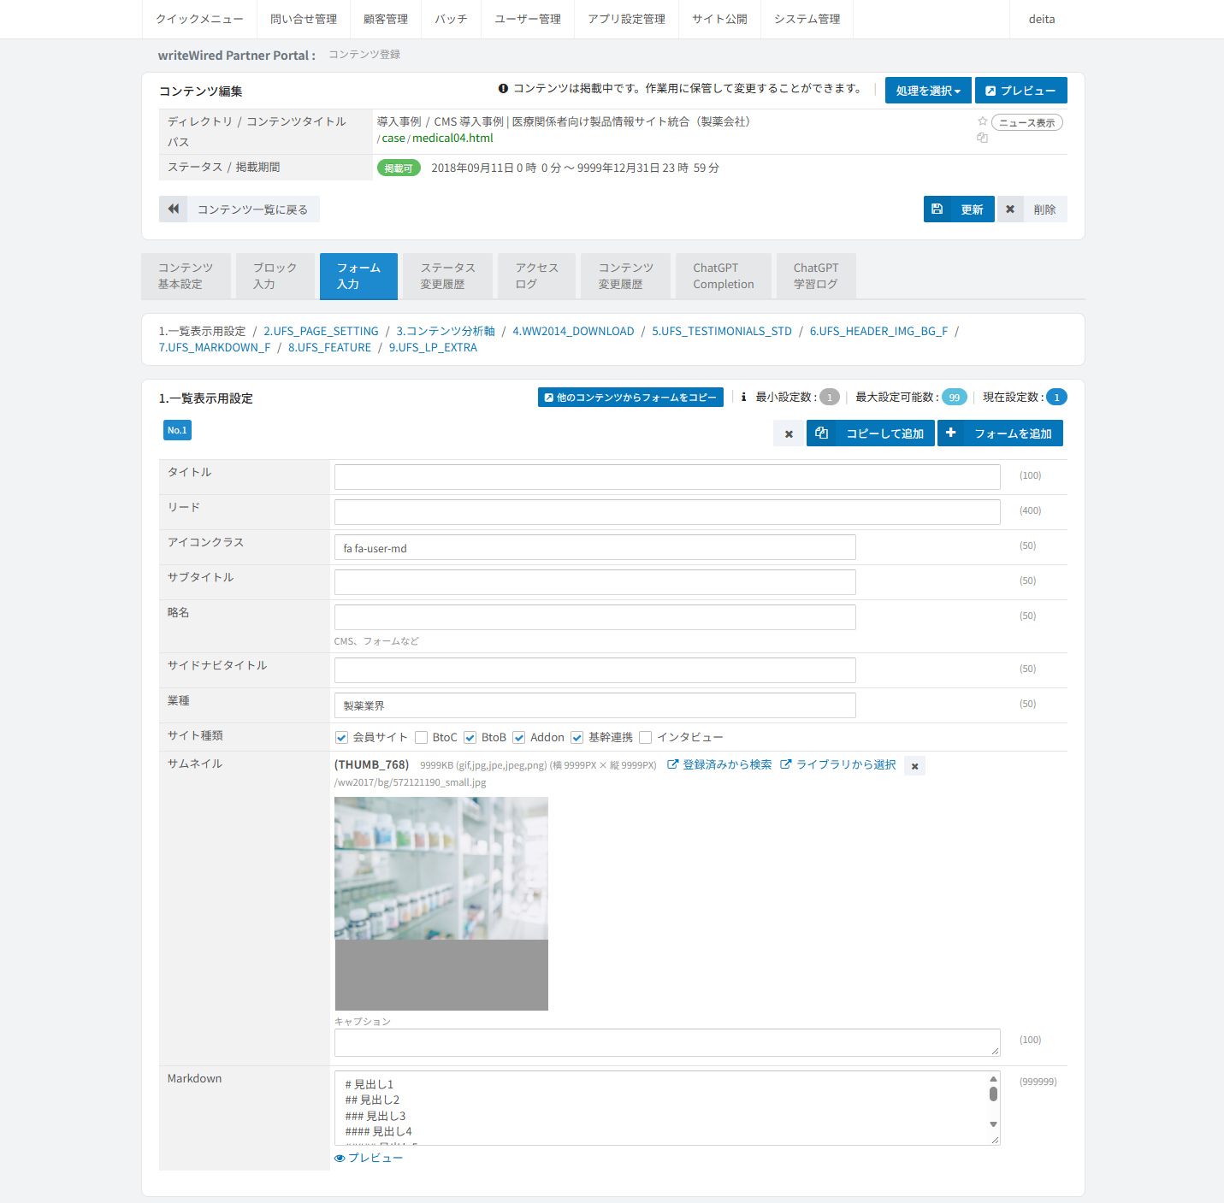1224x1203 pixels.
Task: Click the copy icon of コピーして追加
Action: click(x=822, y=433)
